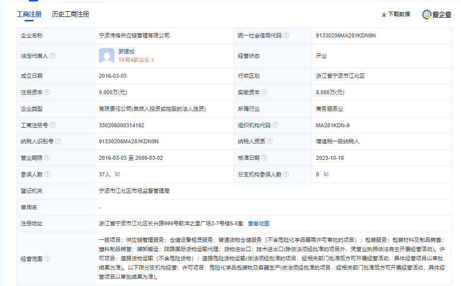
Task: Click help icon beside 实缴资本
Action: 264,92
